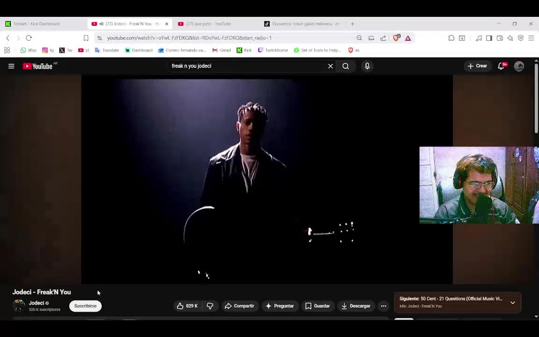
Task: Open the Correo: fernando bookmark
Action: (x=182, y=50)
